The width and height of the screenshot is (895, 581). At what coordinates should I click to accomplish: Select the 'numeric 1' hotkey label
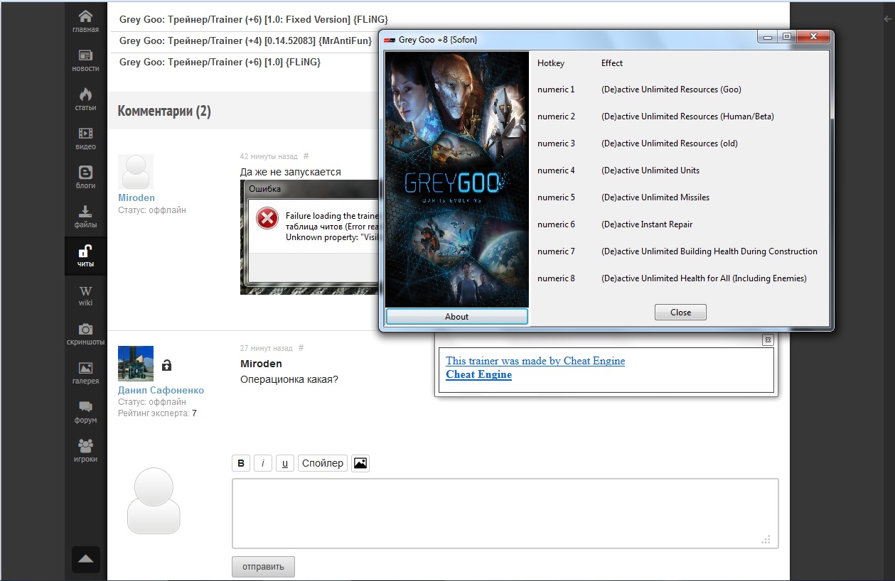(x=556, y=89)
